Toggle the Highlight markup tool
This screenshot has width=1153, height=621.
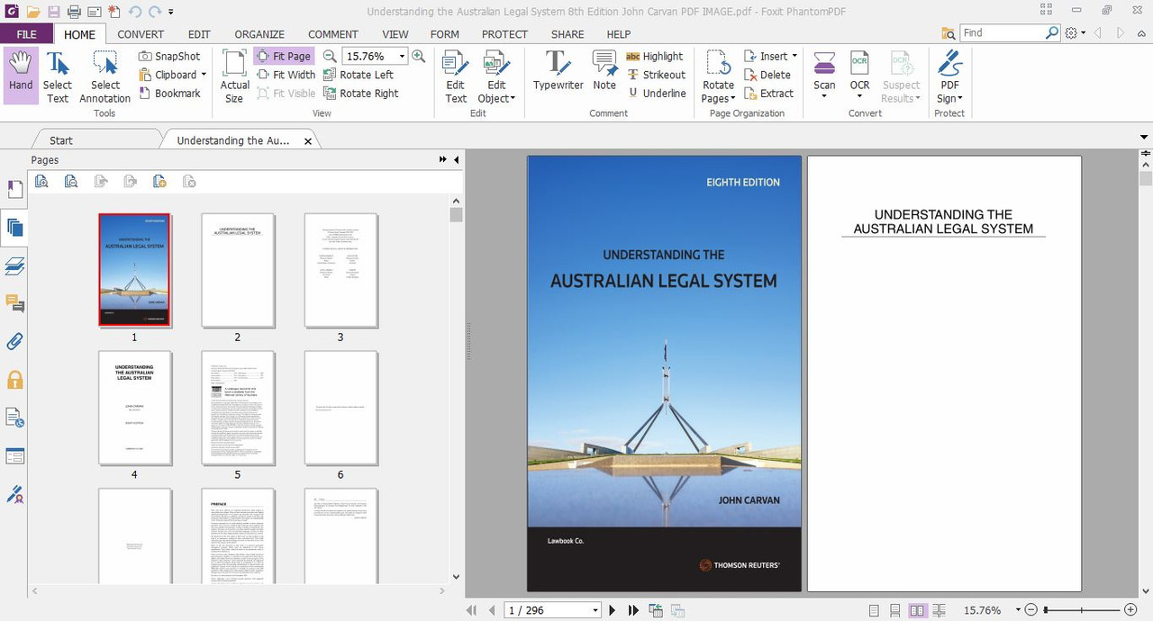click(655, 56)
